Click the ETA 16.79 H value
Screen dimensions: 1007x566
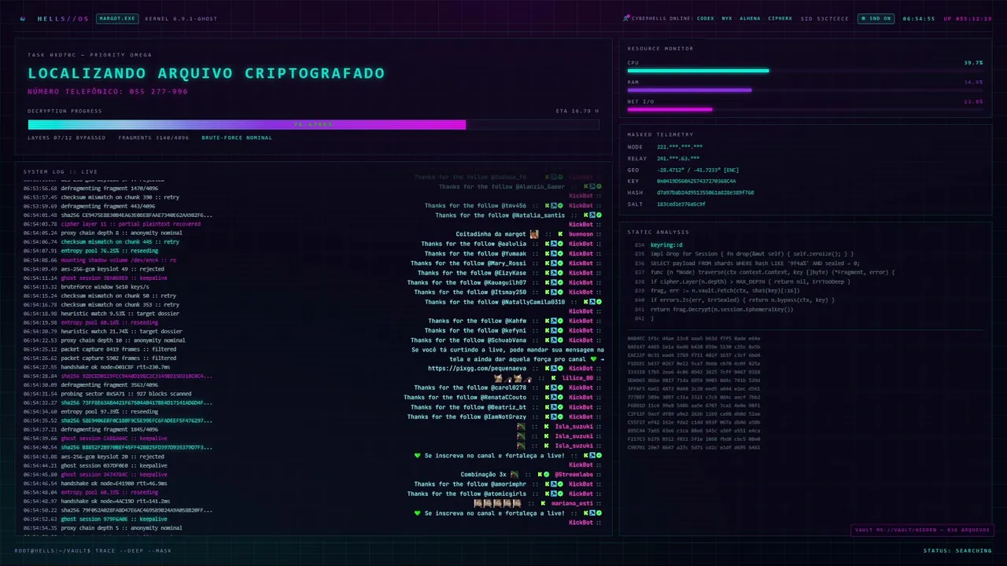[577, 111]
